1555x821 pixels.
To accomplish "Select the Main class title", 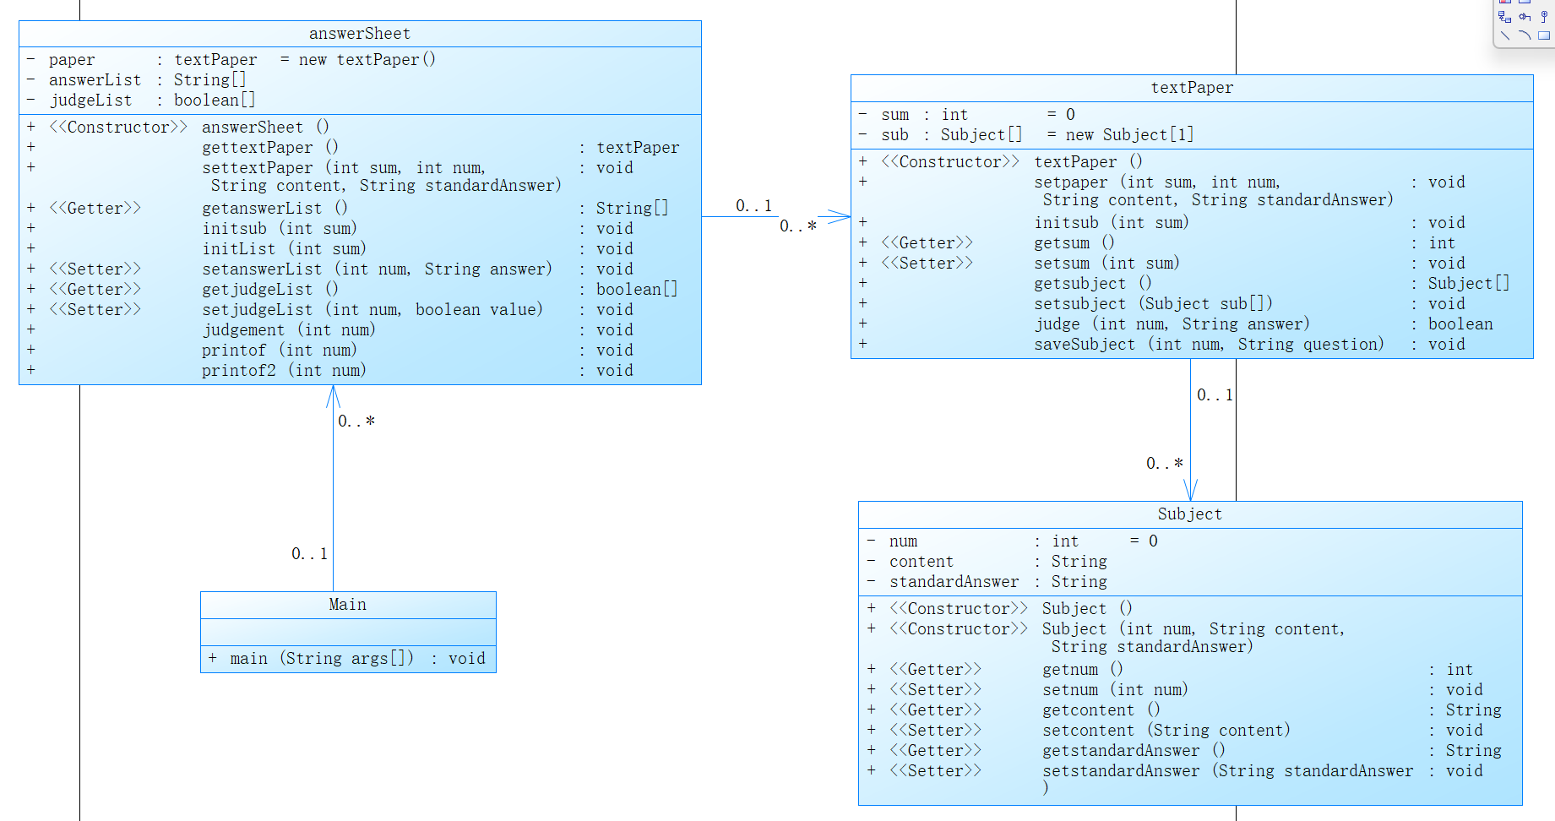I will coord(347,605).
